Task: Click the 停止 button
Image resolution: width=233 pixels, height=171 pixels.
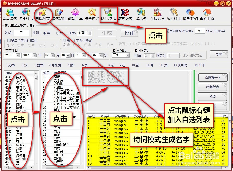Action: (x=129, y=33)
